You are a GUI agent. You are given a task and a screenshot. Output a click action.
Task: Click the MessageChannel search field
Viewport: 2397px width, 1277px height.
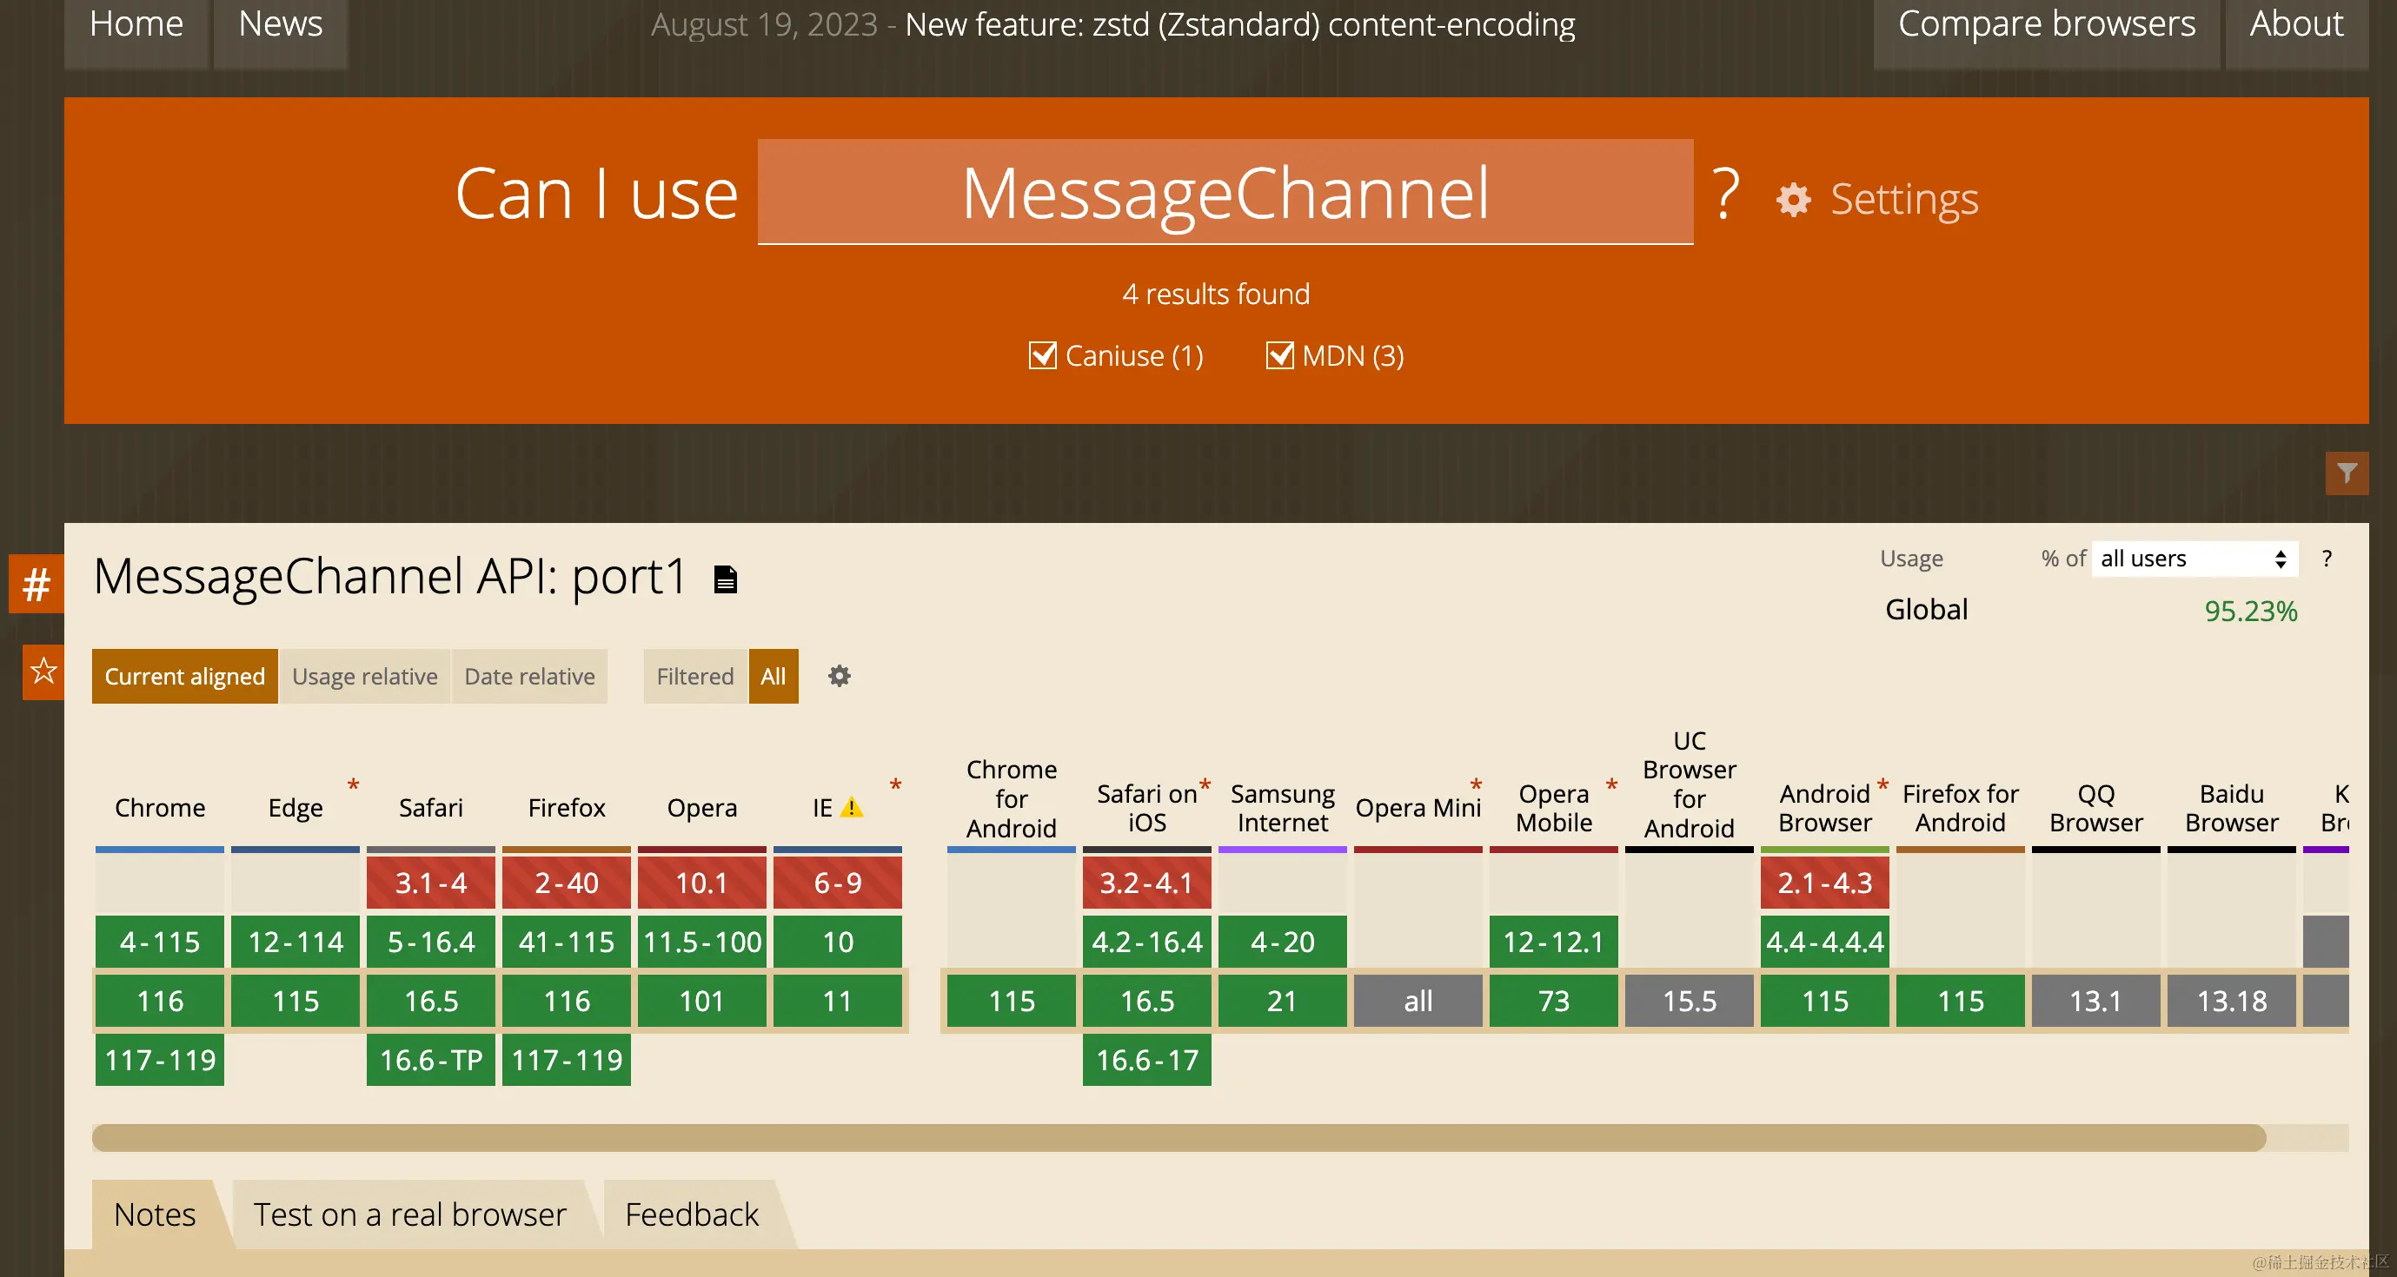point(1225,193)
